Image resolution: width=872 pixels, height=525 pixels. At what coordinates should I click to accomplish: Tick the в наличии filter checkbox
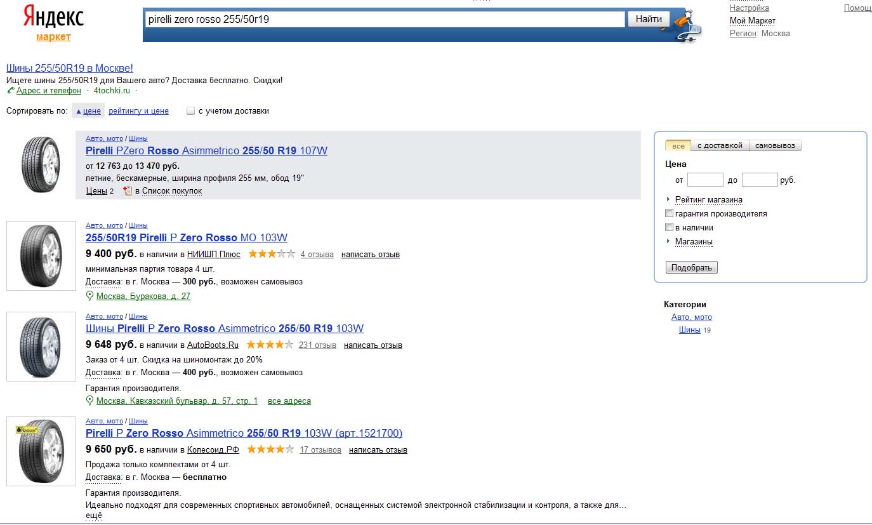tap(669, 227)
